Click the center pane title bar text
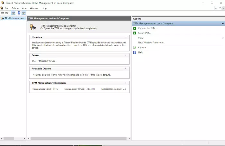This screenshot has height=146, width=225. [x=49, y=19]
